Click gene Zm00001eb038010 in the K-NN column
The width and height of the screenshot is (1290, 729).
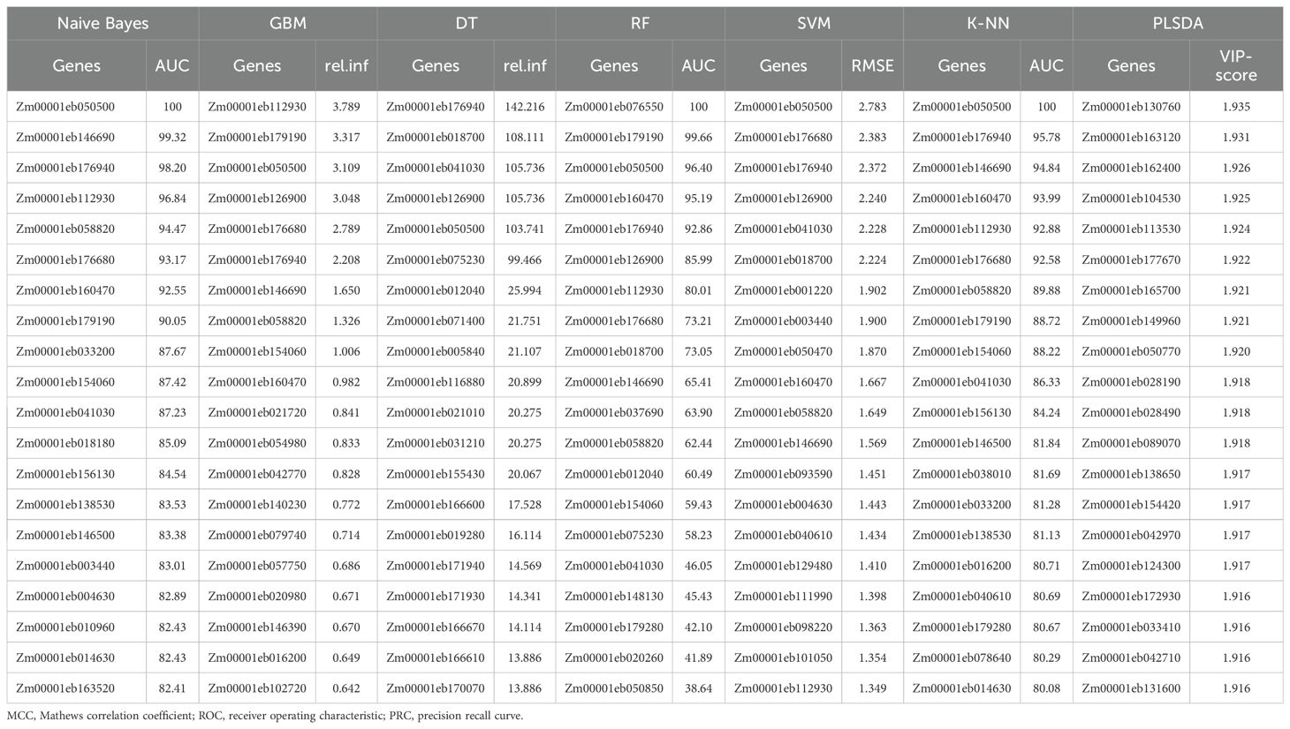pos(961,474)
